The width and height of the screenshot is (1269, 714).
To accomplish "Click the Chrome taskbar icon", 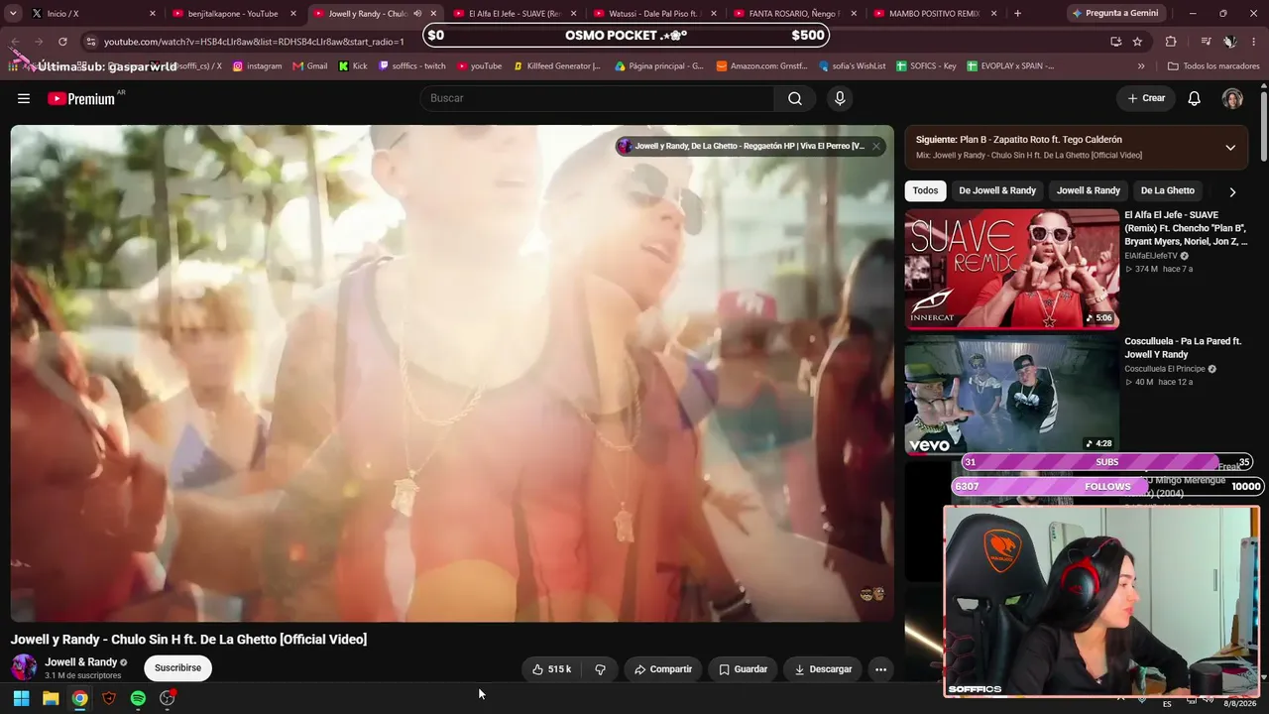I will 79,698.
